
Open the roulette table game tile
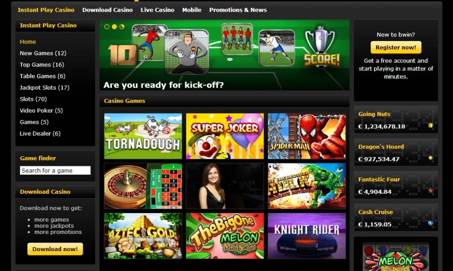tap(143, 186)
